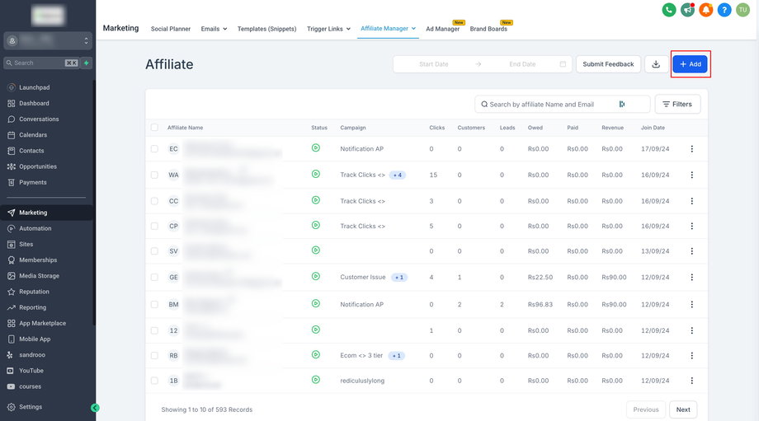The height and width of the screenshot is (421, 759).
Task: Switch to the Social Planner tab
Action: [170, 29]
